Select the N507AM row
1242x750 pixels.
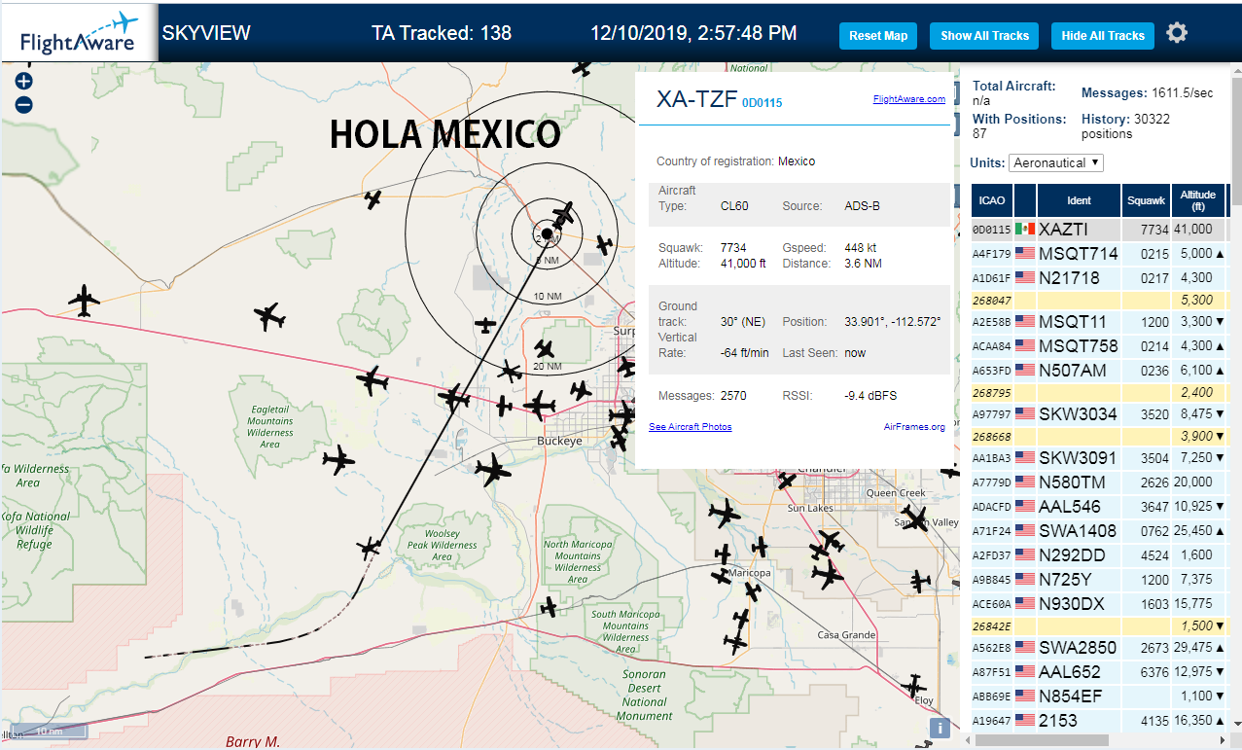pyautogui.click(x=1099, y=370)
